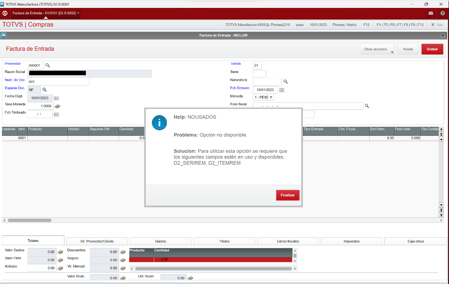The height and width of the screenshot is (284, 449).
Task: Click the Naturaleza input field
Action: coord(267,82)
